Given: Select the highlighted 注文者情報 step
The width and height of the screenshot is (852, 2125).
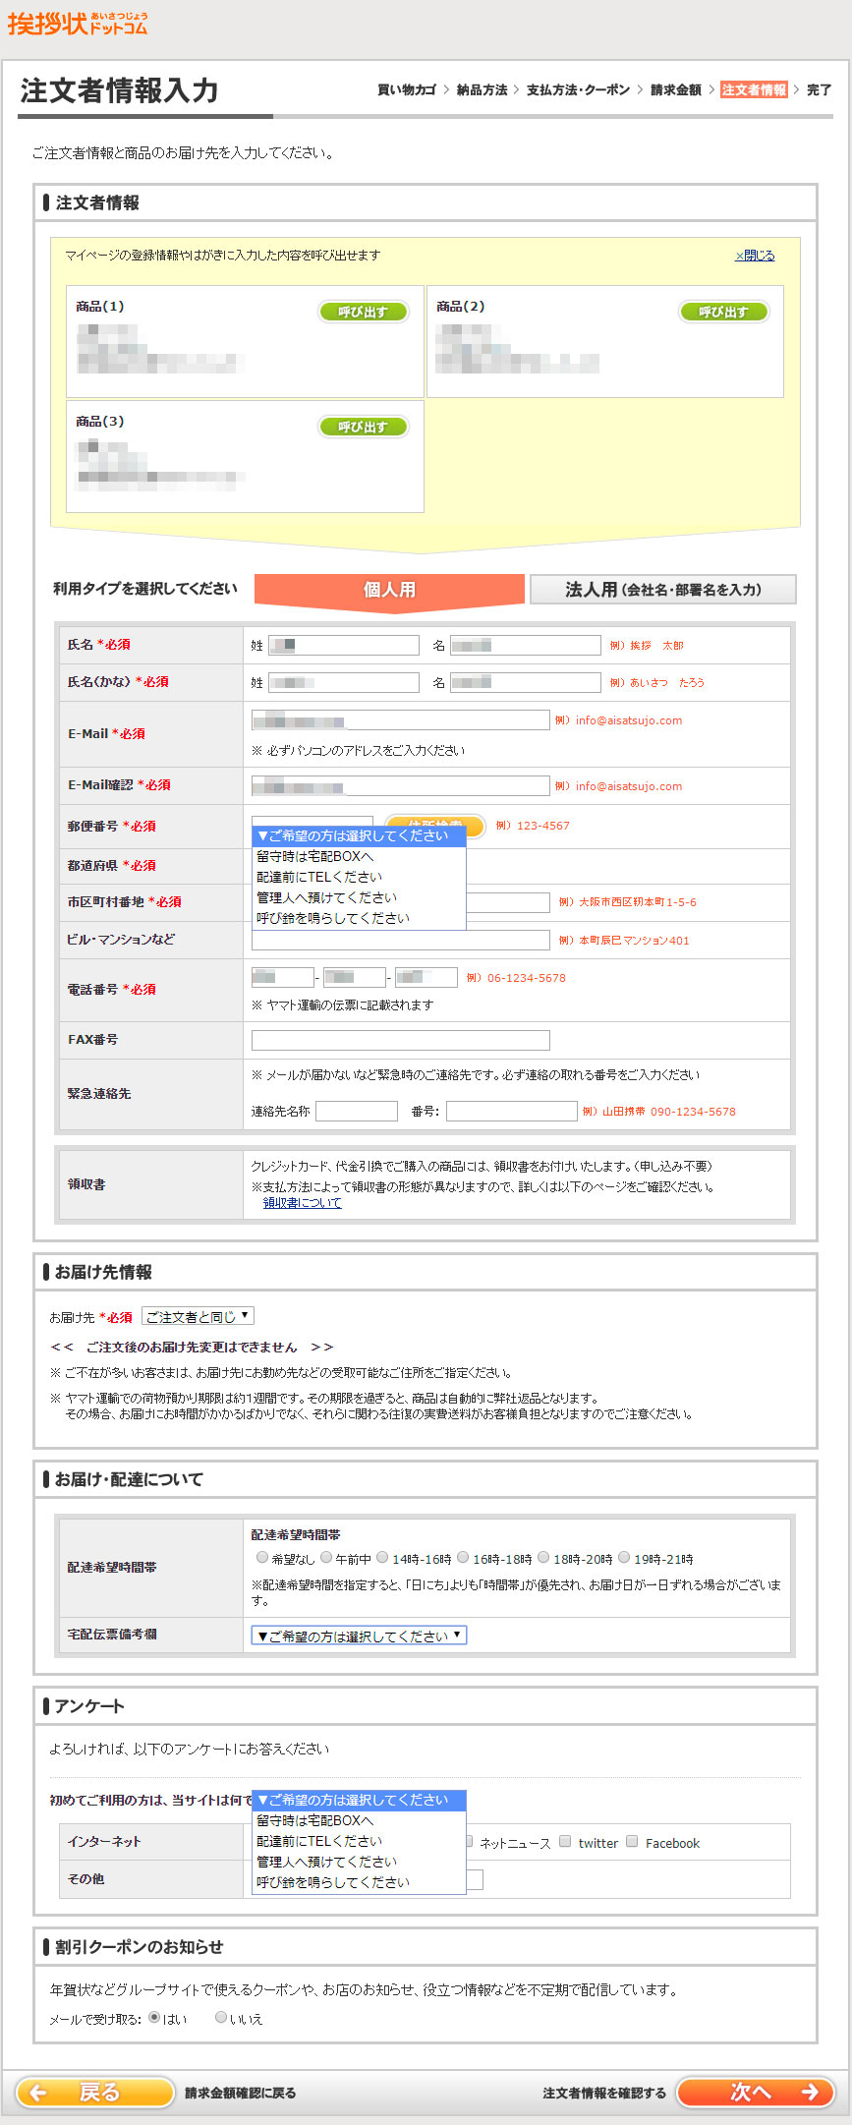Looking at the screenshot, I should [754, 89].
